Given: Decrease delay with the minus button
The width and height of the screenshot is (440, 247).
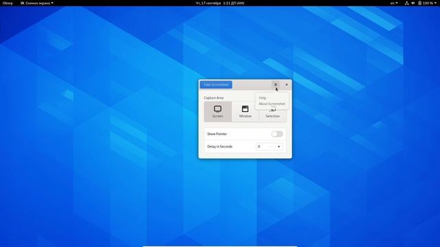Looking at the screenshot, I should [271, 146].
